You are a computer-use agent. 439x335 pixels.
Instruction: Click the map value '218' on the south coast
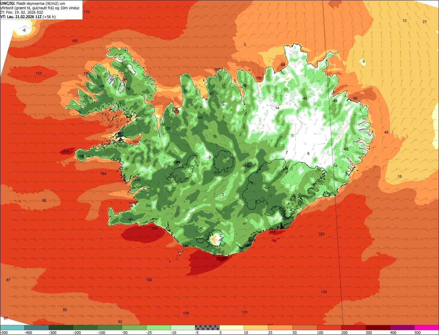[272, 232]
